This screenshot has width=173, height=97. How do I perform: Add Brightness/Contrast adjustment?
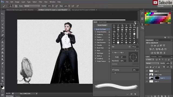click(x=152, y=46)
